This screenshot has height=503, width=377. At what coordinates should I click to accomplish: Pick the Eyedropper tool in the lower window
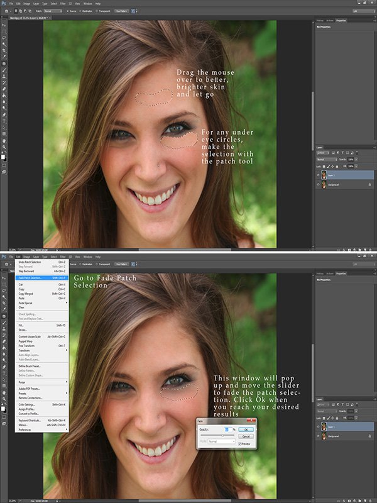[4, 309]
